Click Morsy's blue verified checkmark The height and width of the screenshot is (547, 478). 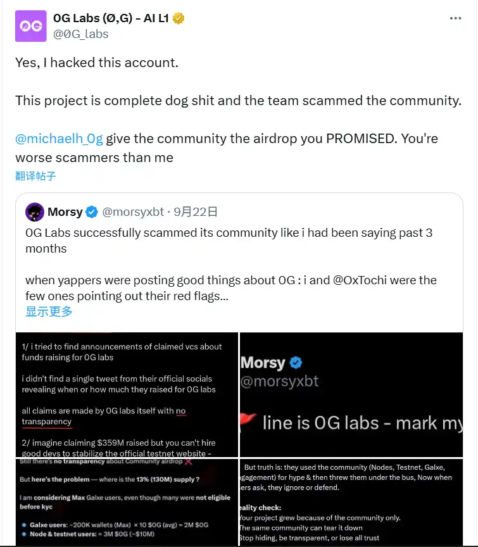click(92, 211)
